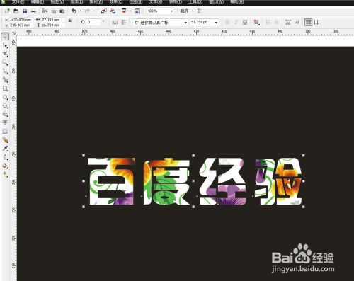The image size is (354, 281).
Task: Click the New document icon
Action: [x=7, y=11]
